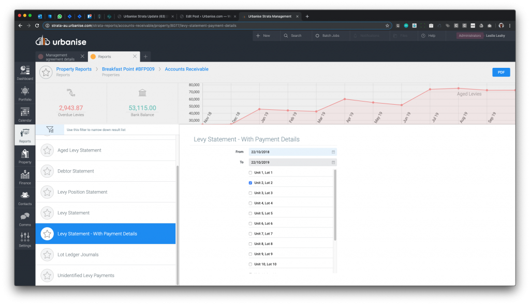
Task: Select the Lot Ledger Journals report
Action: point(78,255)
